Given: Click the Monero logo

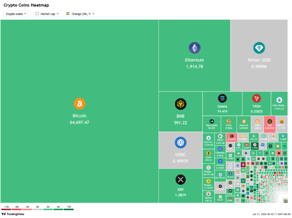Looking at the screenshot, I should tap(208, 194).
